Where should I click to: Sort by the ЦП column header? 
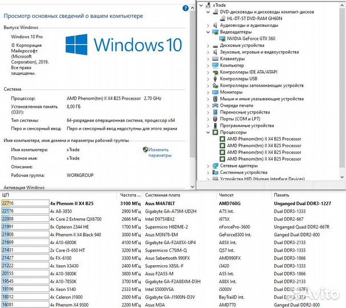[x=59, y=195]
